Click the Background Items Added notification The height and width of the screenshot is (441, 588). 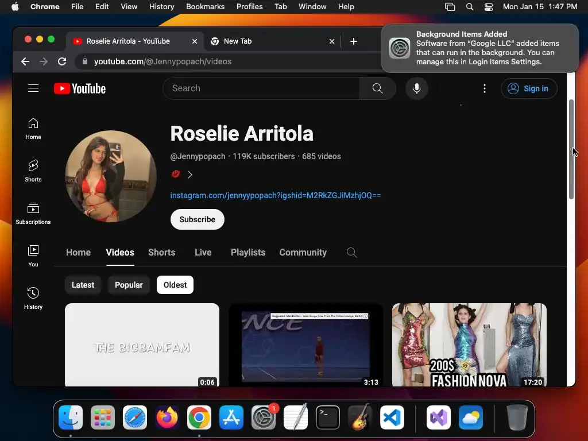[x=480, y=48]
